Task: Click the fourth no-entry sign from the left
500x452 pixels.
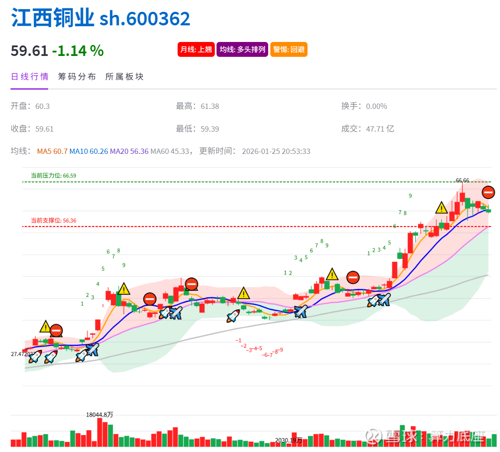Action: 353,277
